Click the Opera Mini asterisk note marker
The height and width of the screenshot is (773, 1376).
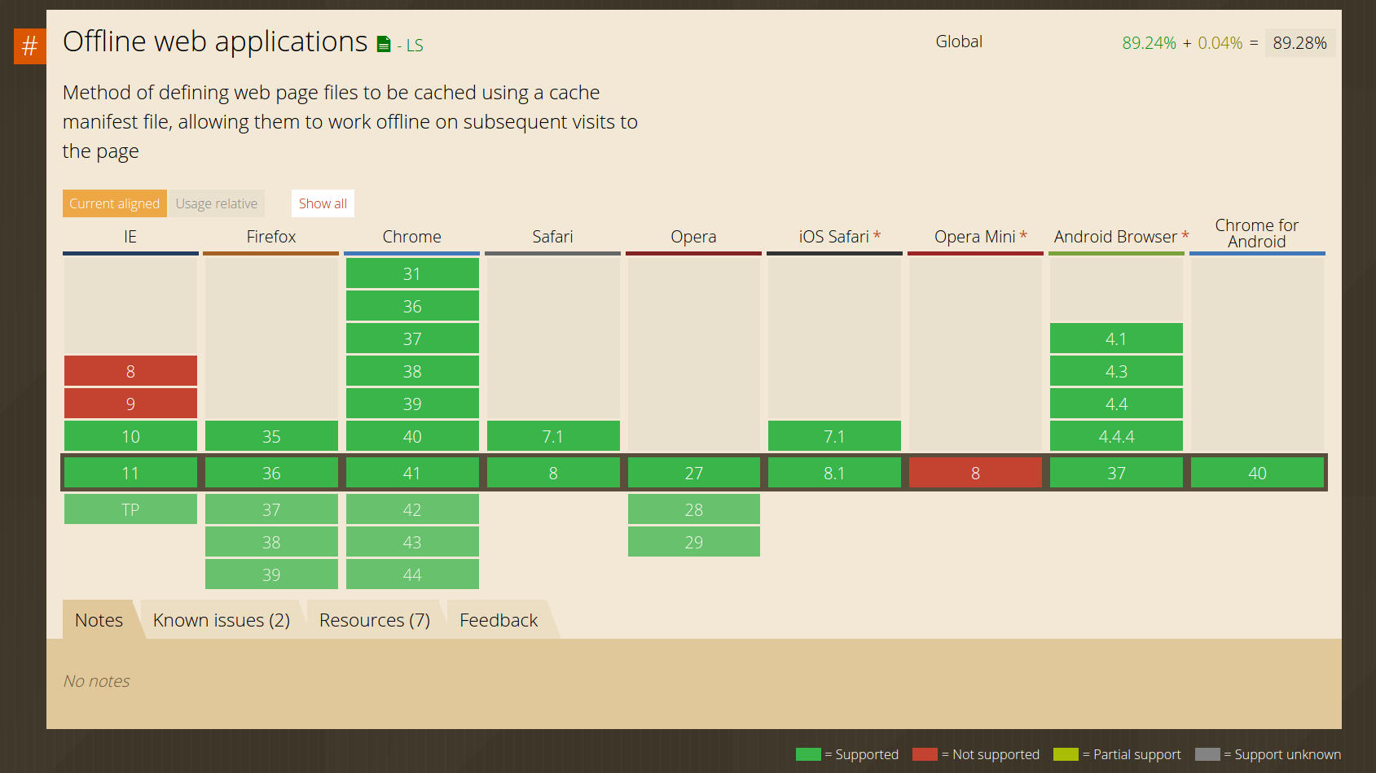click(1023, 236)
